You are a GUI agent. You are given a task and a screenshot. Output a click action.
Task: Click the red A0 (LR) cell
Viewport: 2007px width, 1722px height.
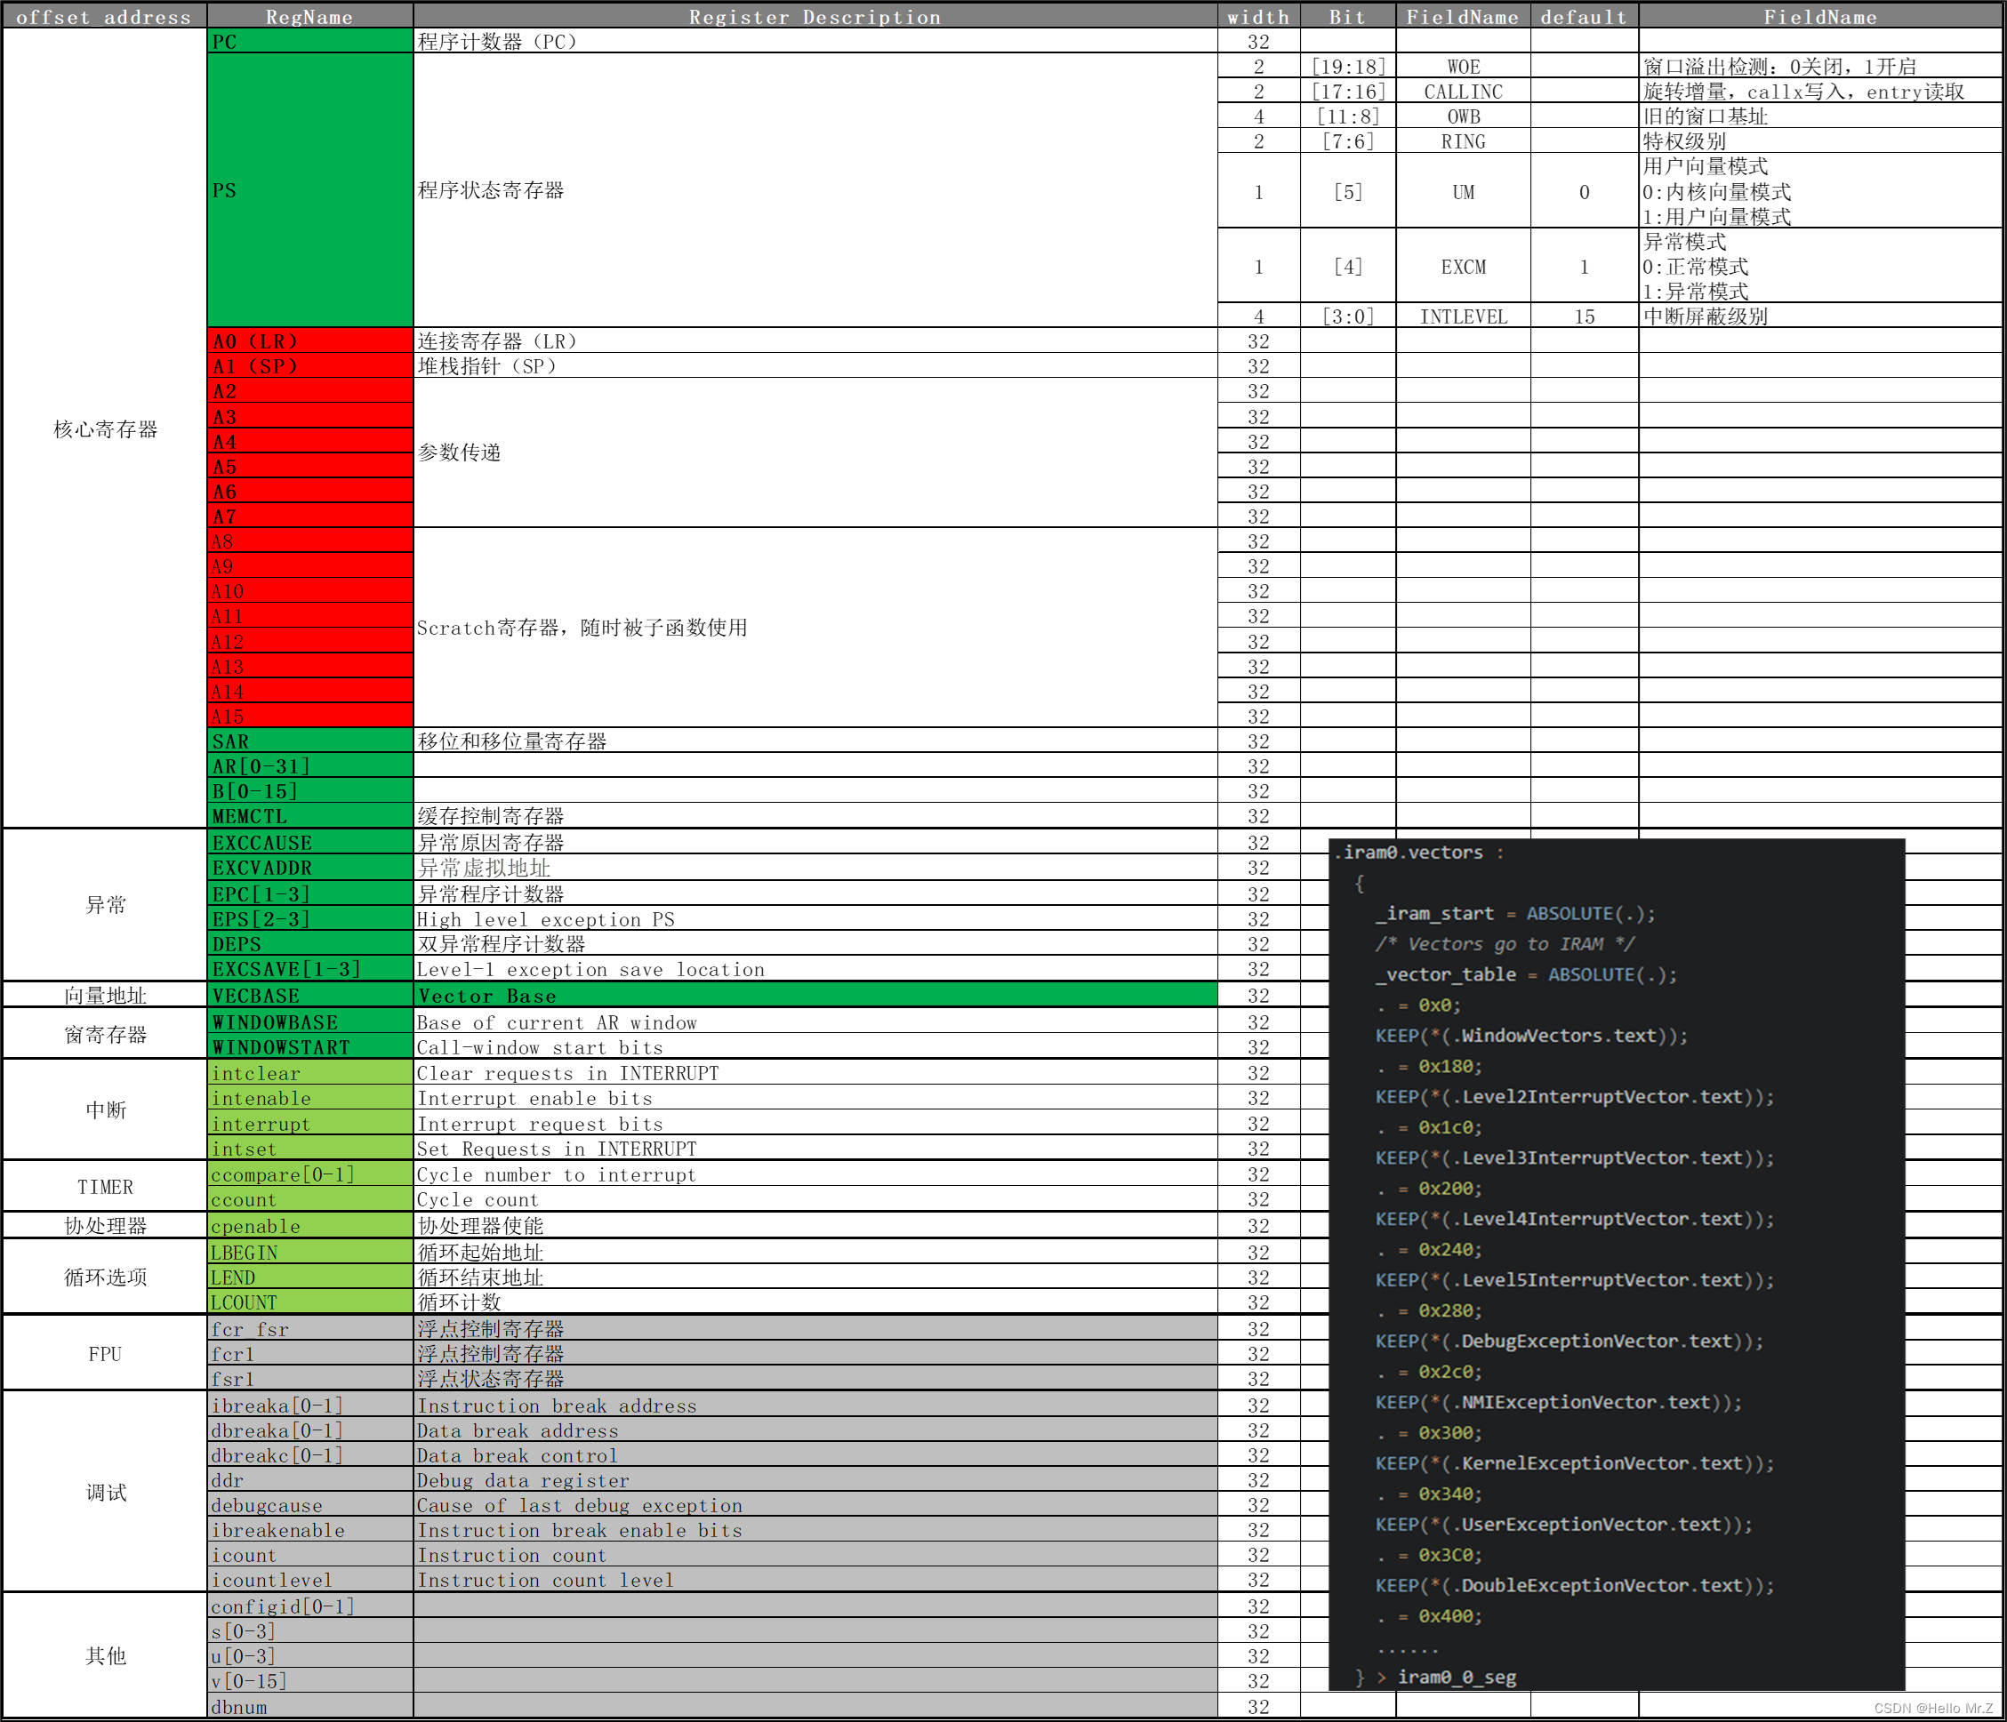309,340
